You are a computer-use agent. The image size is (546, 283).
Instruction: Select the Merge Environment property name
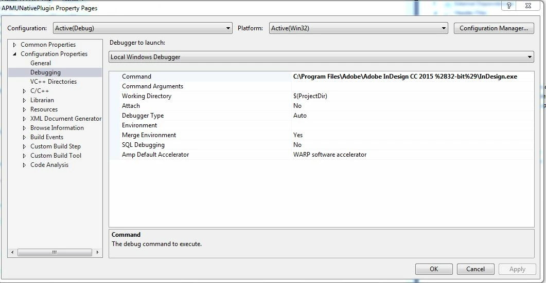pyautogui.click(x=149, y=135)
